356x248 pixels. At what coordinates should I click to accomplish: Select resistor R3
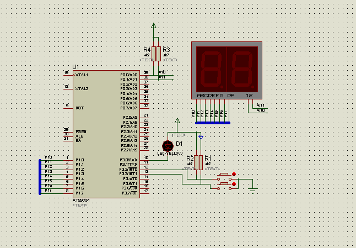click(x=159, y=54)
